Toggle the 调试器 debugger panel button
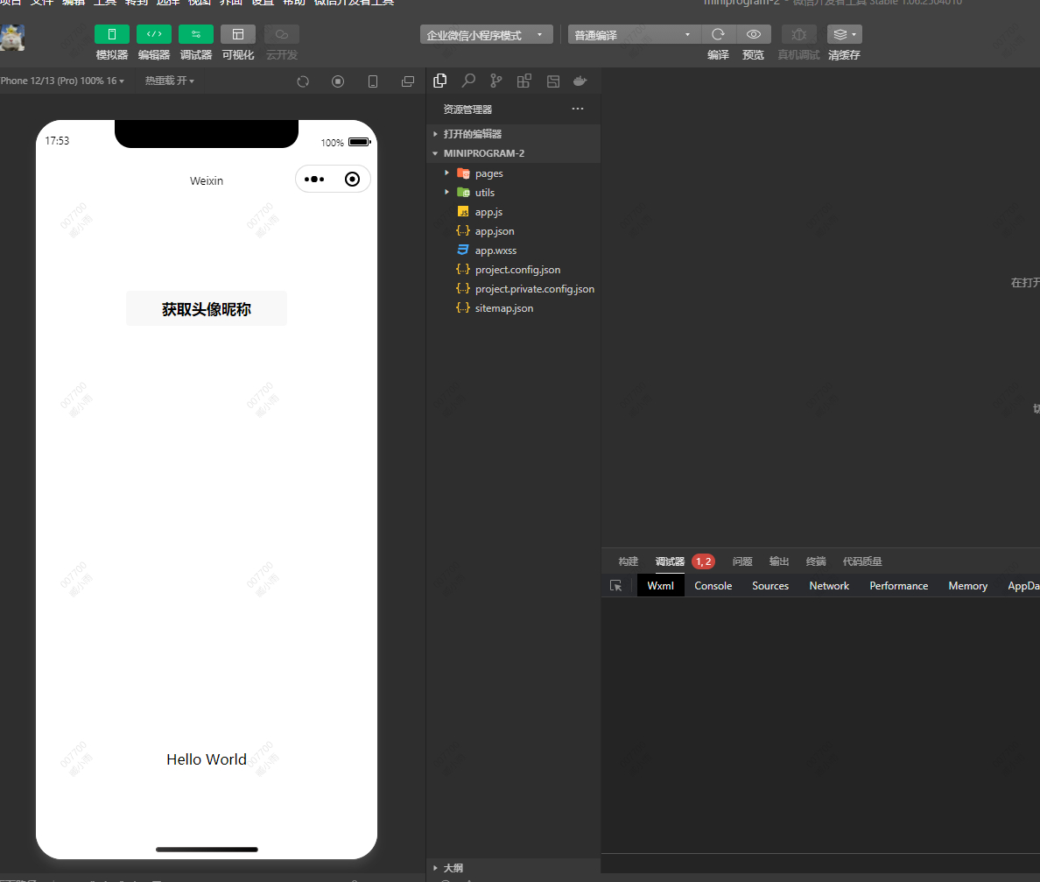 (196, 34)
